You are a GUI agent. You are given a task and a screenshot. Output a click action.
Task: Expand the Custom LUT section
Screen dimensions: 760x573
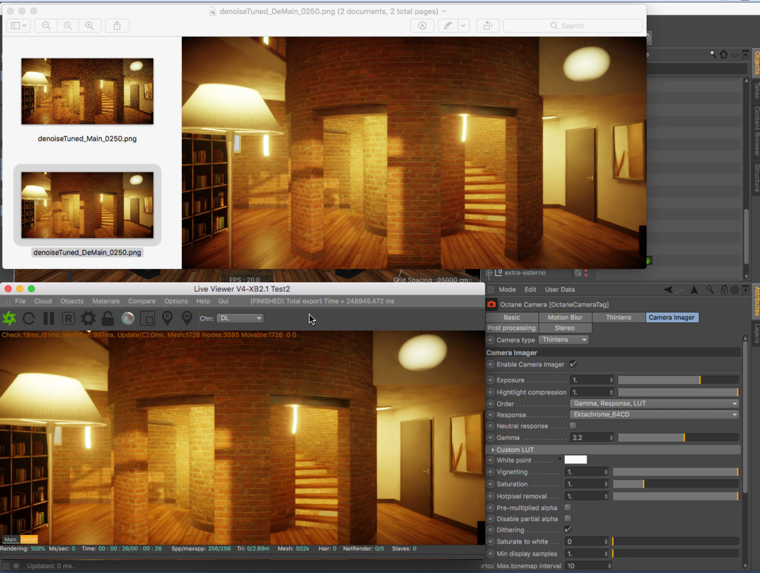tap(493, 450)
